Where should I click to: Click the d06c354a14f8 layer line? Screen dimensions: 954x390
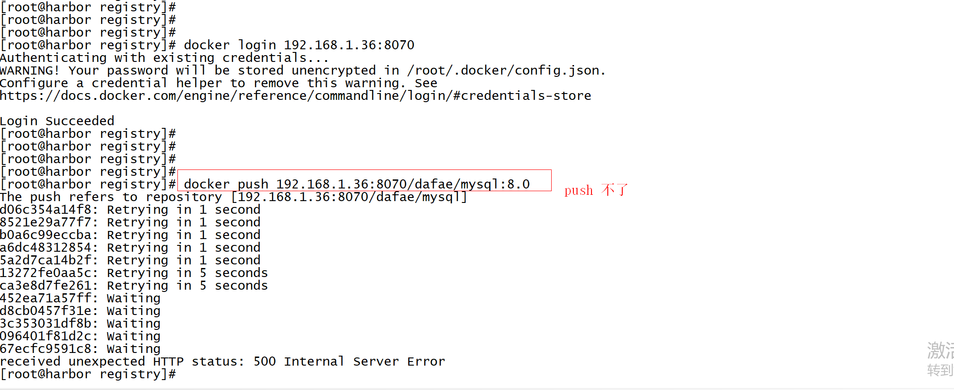pos(130,210)
